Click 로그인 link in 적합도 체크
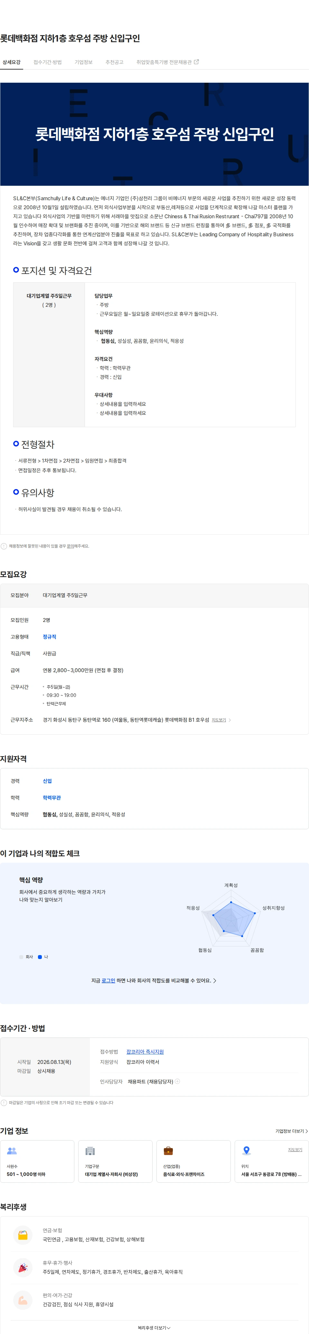Image resolution: width=309 pixels, height=1334 pixels. (x=108, y=980)
